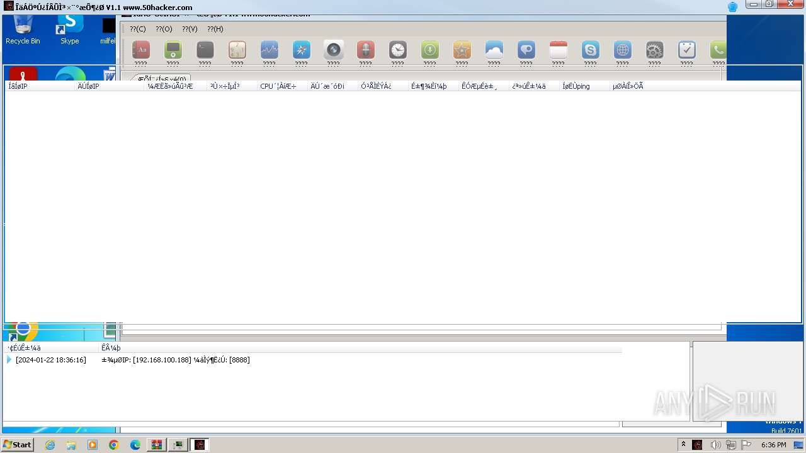Click the red microphone toolbar icon
Screen dimensions: 806x453
coord(365,50)
